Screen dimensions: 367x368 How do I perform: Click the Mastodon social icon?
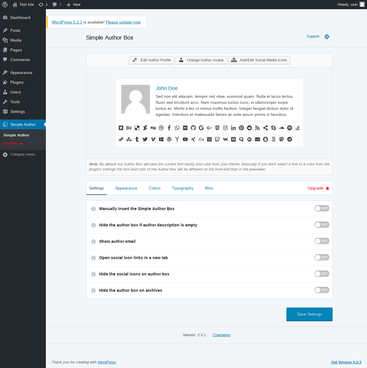pyautogui.click(x=282, y=139)
